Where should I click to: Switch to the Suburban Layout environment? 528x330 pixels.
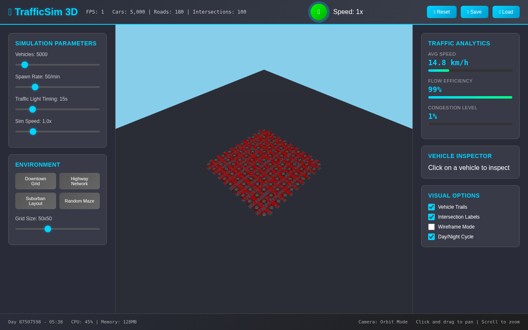(x=35, y=201)
